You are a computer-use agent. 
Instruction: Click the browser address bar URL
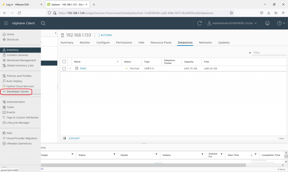click(x=136, y=13)
